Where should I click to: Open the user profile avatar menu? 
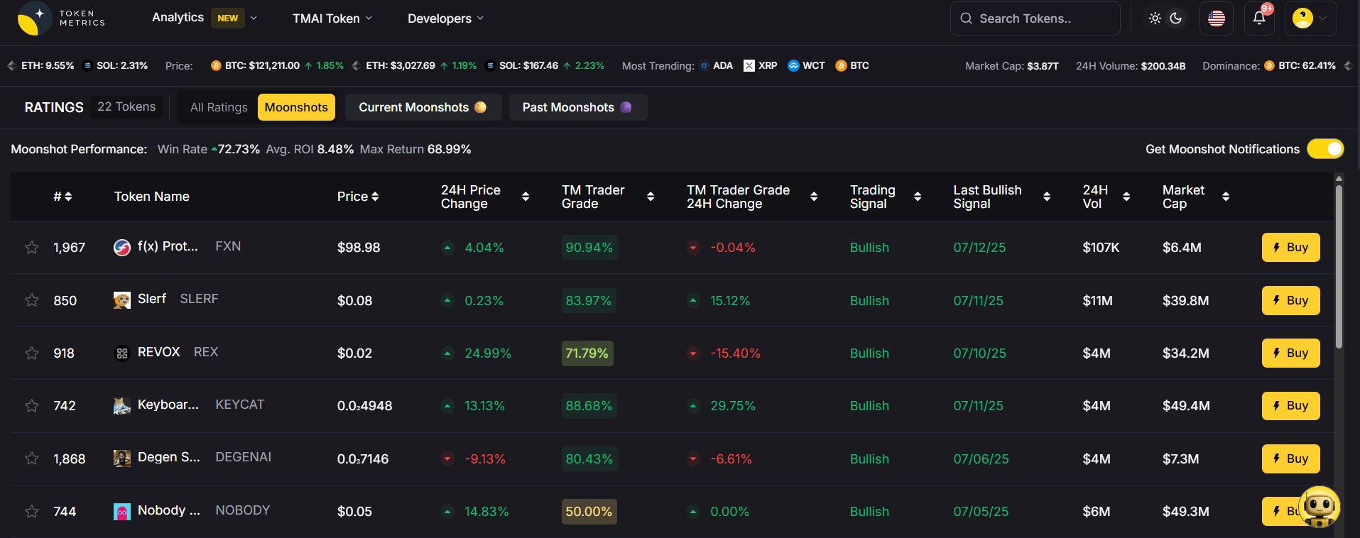point(1310,18)
